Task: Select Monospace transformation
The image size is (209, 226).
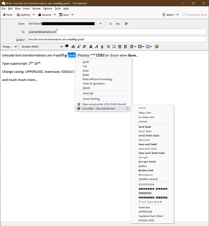Action: pos(152,175)
